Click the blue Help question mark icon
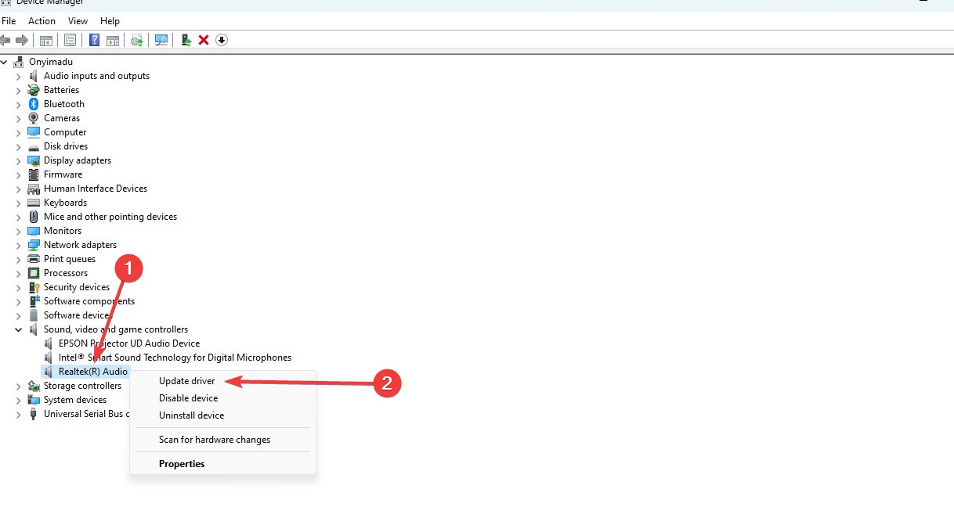Screen dimensions: 954x507 pos(94,40)
